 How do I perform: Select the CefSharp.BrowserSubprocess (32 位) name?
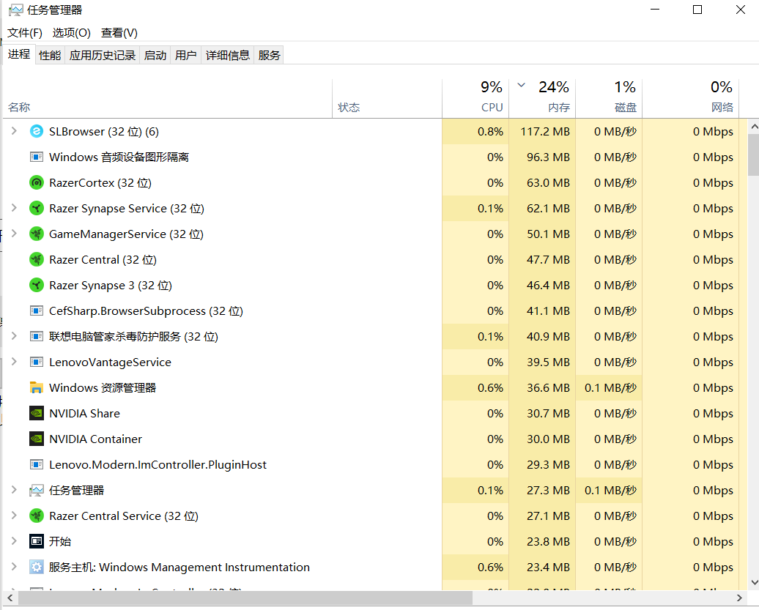[x=146, y=311]
